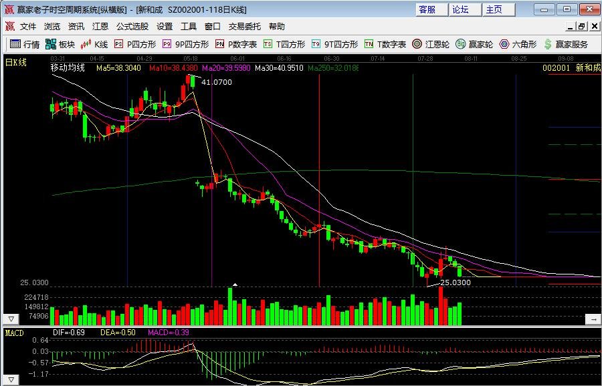Click the app icon in title bar
602x386 pixels.
[9, 9]
